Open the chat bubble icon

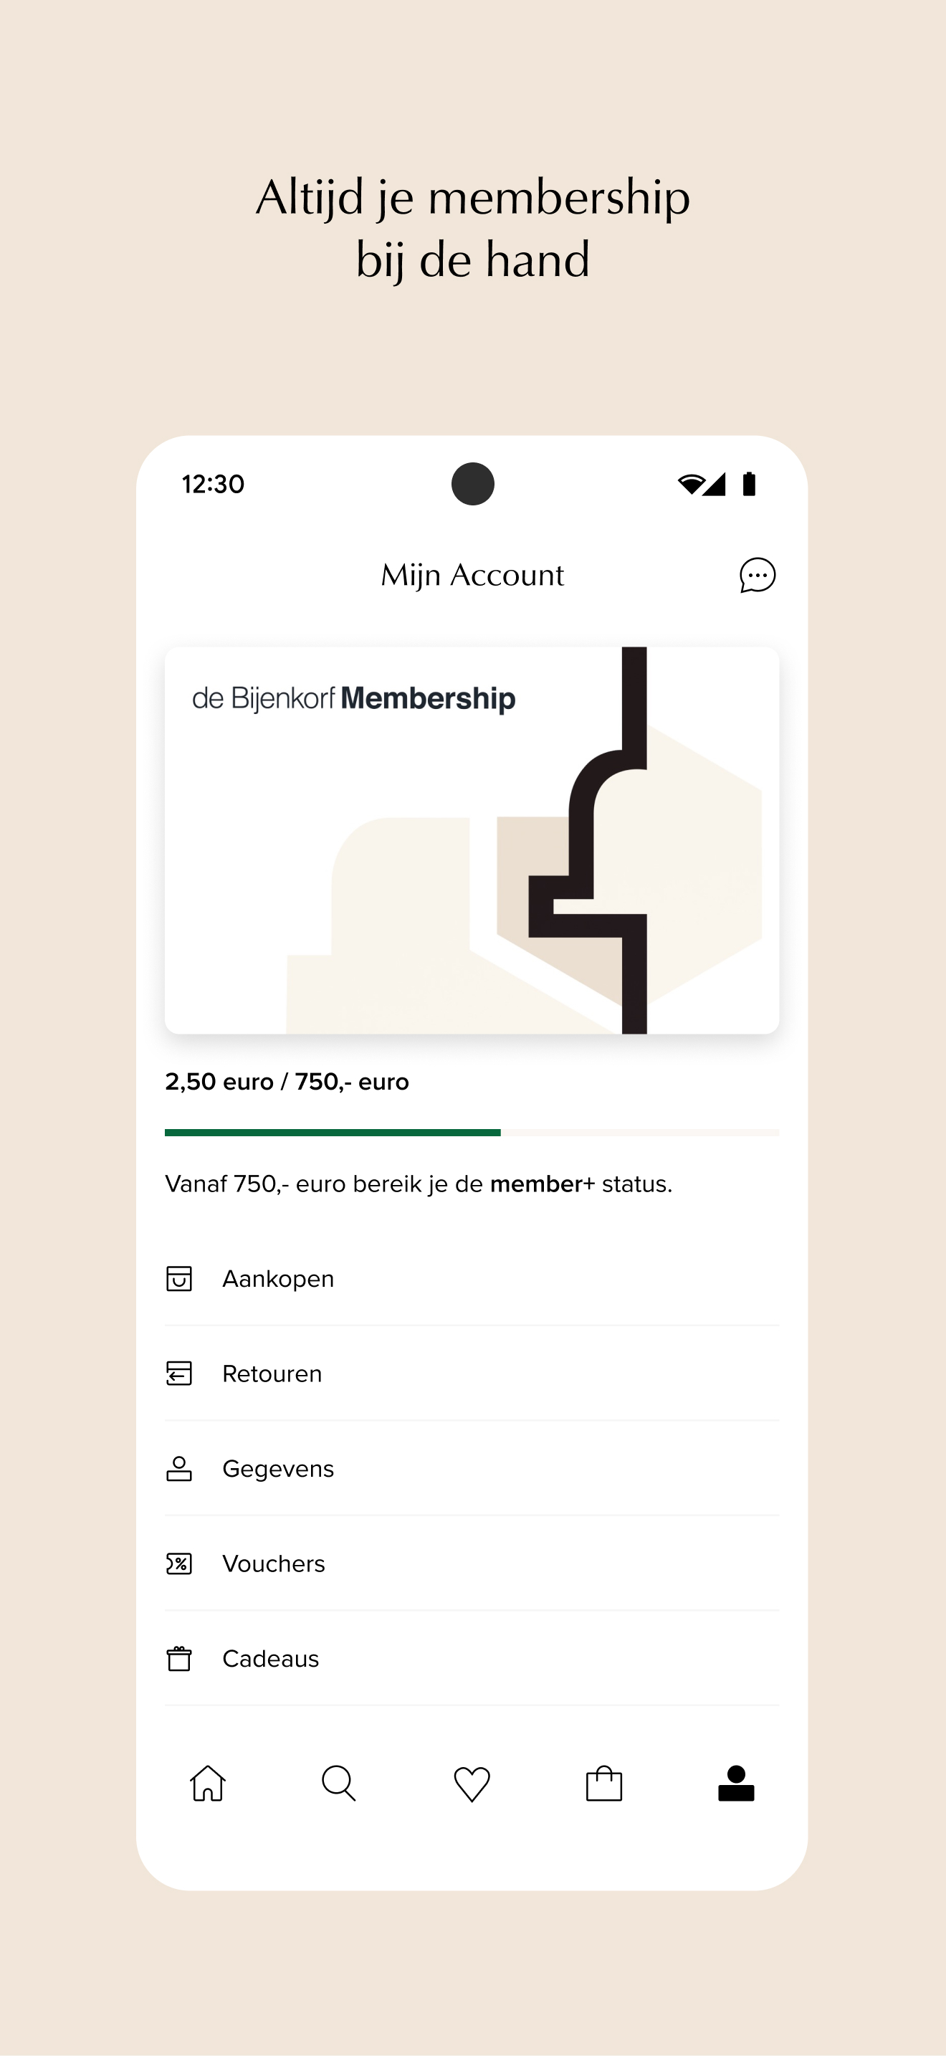coord(757,575)
